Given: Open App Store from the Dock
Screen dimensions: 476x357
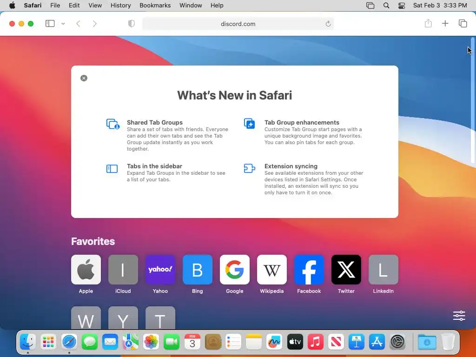Looking at the screenshot, I should [x=377, y=342].
